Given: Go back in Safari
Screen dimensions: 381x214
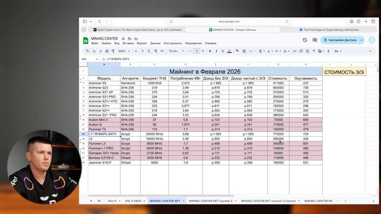Looking at the screenshot, I should pos(99,21).
